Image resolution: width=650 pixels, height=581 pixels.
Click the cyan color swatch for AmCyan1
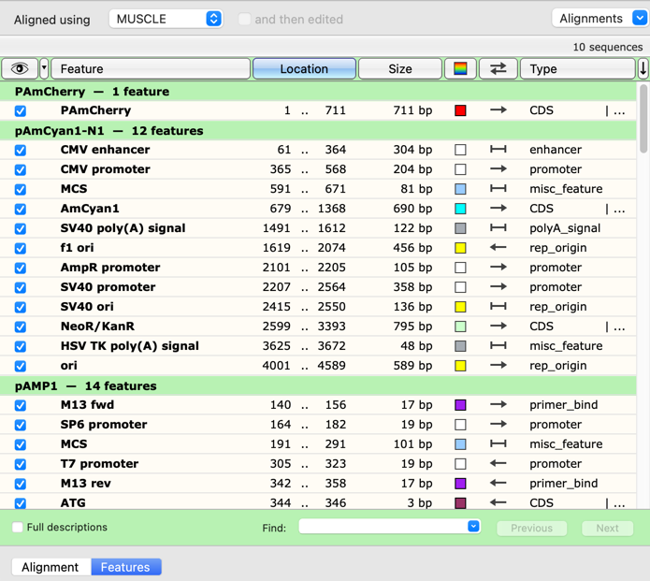coord(460,209)
